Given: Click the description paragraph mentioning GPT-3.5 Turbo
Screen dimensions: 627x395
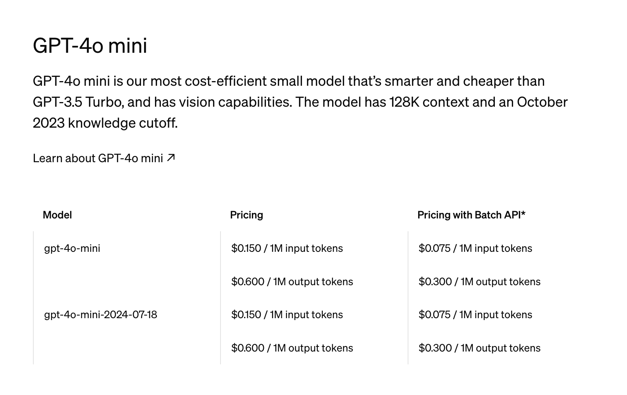Looking at the screenshot, I should 300,102.
